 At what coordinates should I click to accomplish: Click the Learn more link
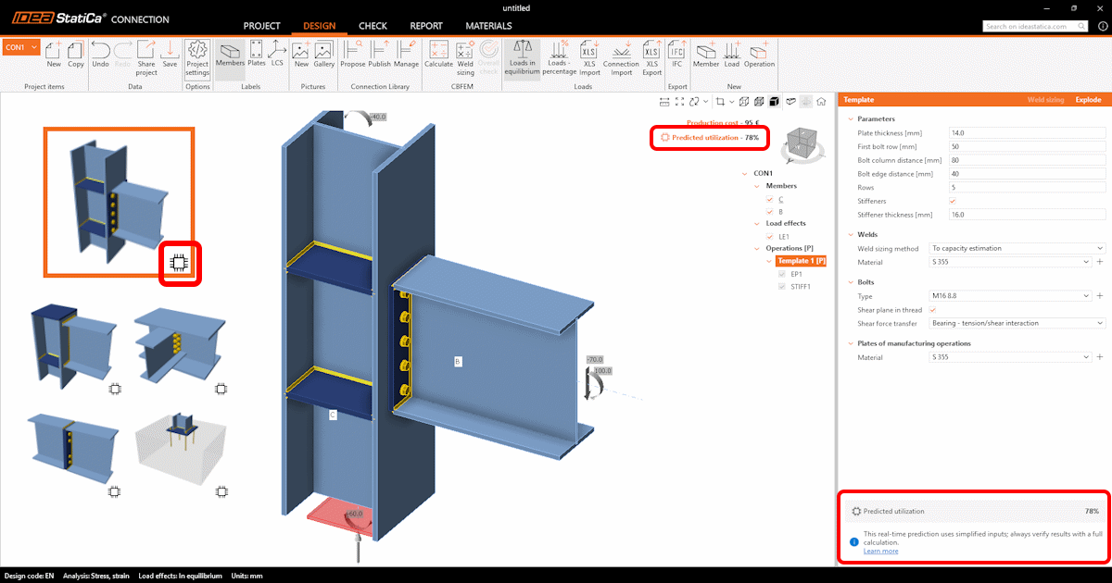pyautogui.click(x=880, y=551)
